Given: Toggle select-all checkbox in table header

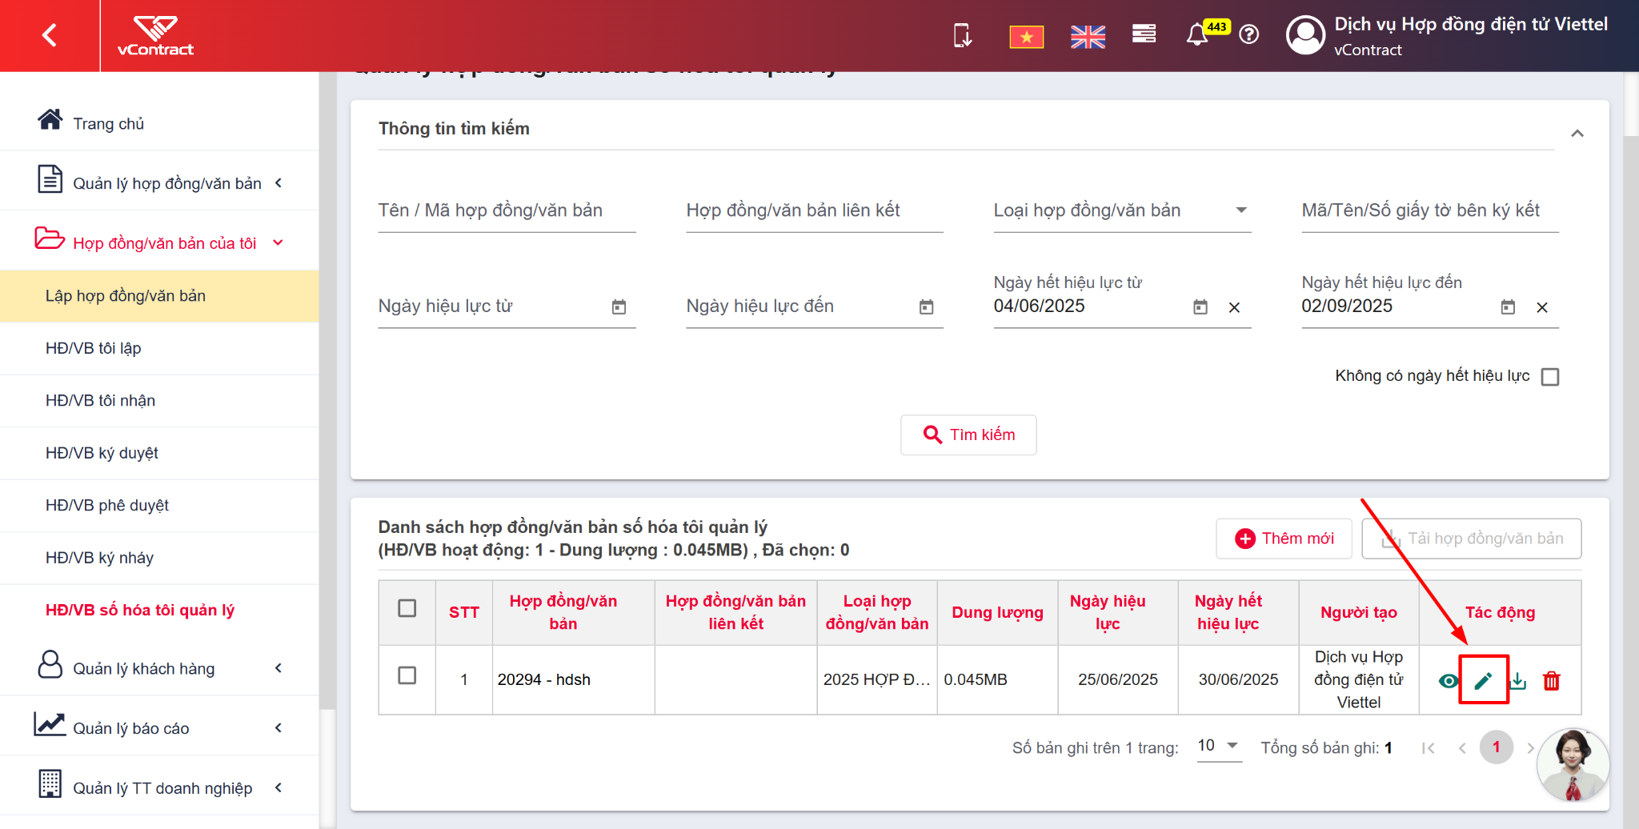Looking at the screenshot, I should point(407,609).
